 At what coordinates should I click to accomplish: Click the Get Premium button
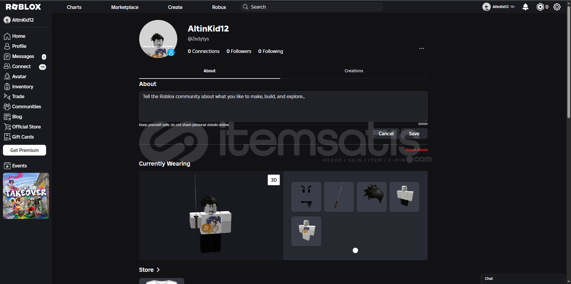[24, 150]
